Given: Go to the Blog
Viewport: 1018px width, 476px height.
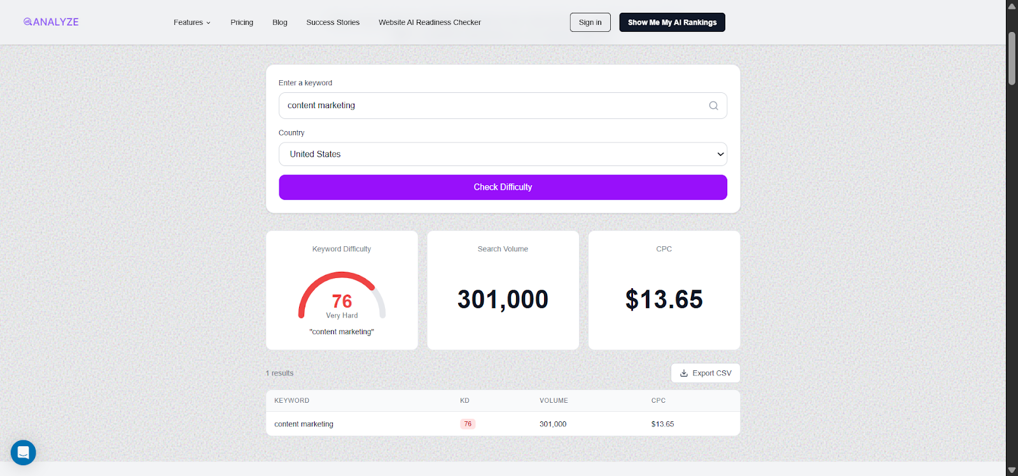Looking at the screenshot, I should pyautogui.click(x=280, y=22).
